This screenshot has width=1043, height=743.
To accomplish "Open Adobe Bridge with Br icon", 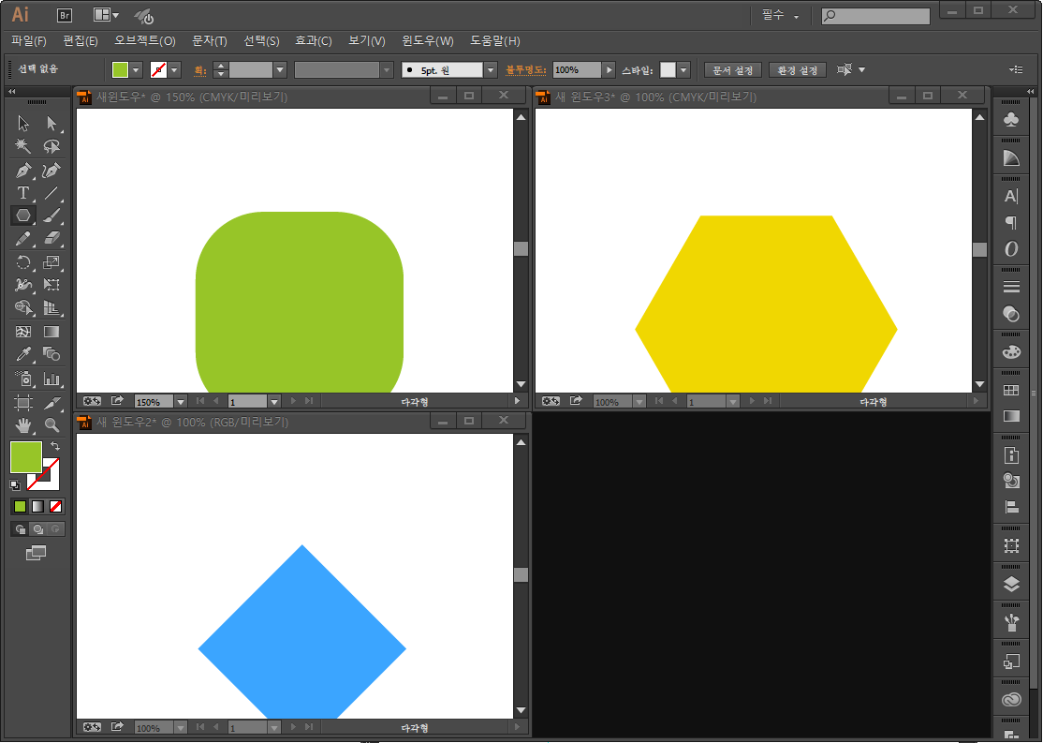I will point(65,15).
